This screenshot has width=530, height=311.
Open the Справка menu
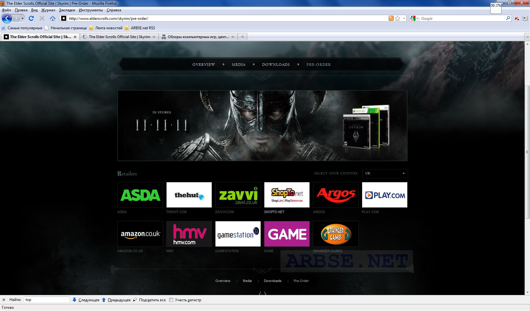[114, 10]
